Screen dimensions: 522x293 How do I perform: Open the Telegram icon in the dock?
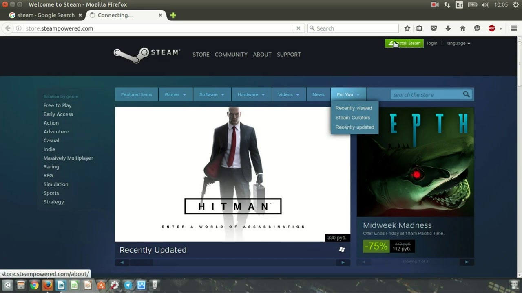pos(128,285)
